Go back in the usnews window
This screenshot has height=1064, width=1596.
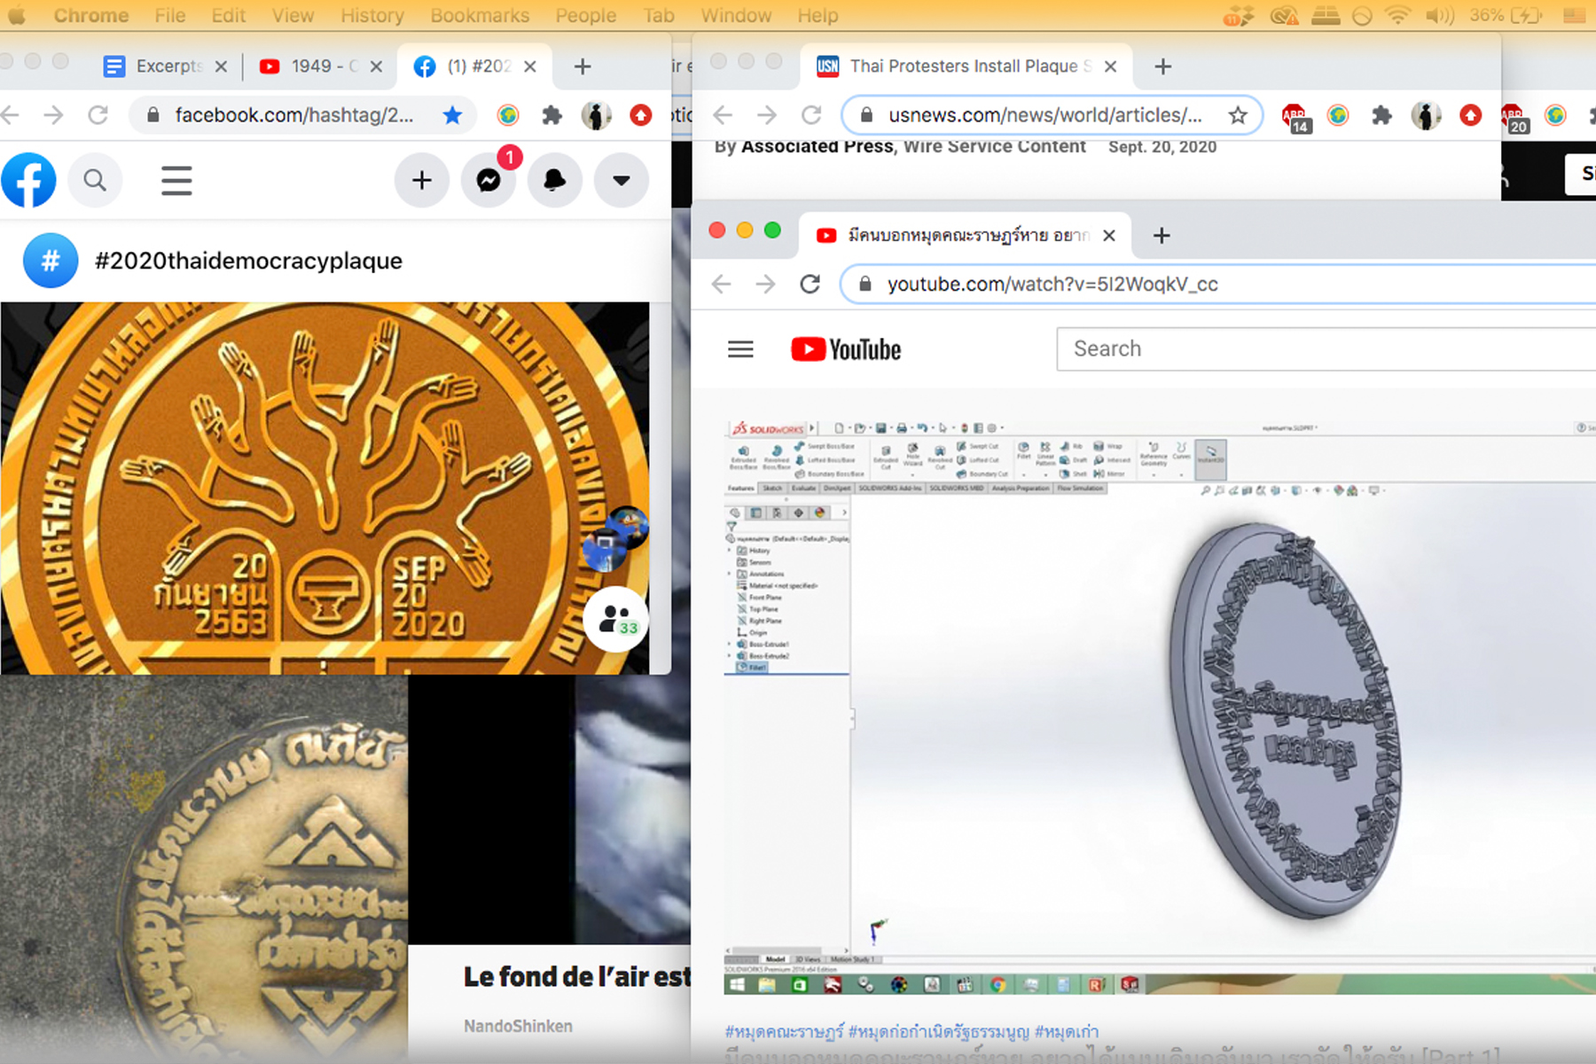(723, 115)
